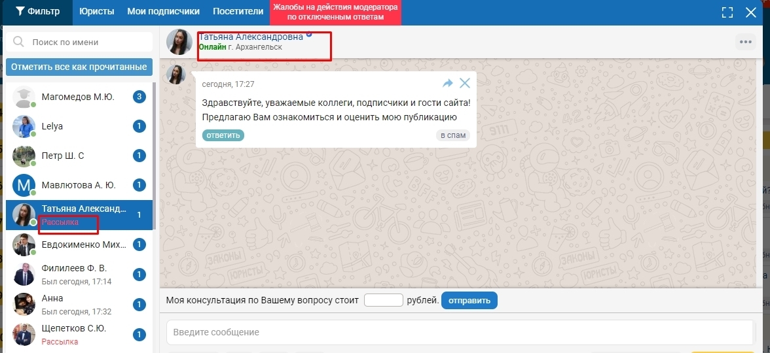Viewport: 770px width, 353px height.
Task: Click the отправить price button
Action: tap(469, 301)
